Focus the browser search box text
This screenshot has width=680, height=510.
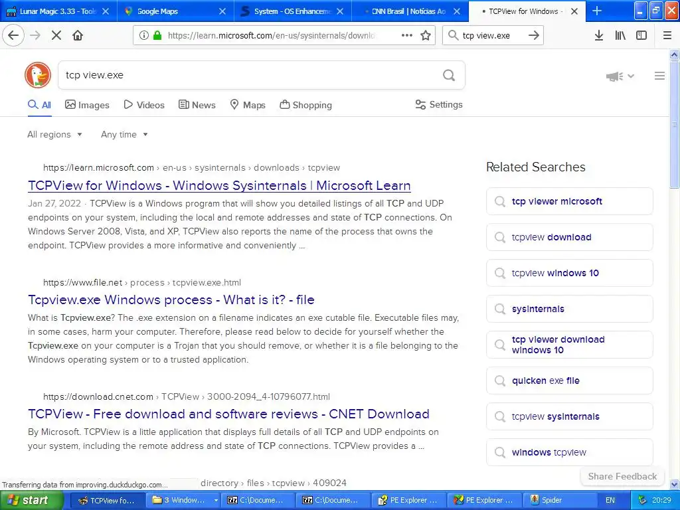[x=492, y=36]
